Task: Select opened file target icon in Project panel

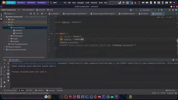Action: (31, 14)
